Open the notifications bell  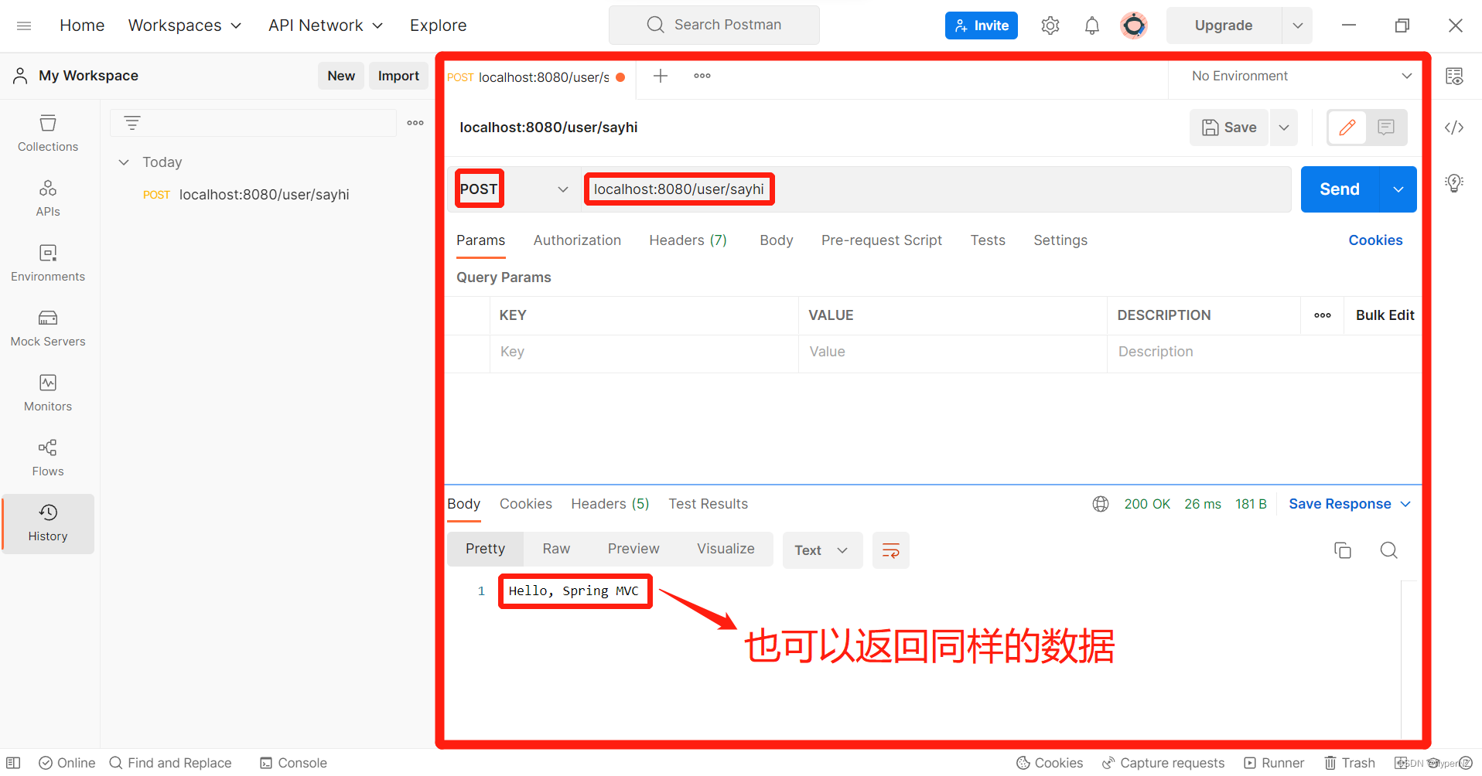point(1091,26)
